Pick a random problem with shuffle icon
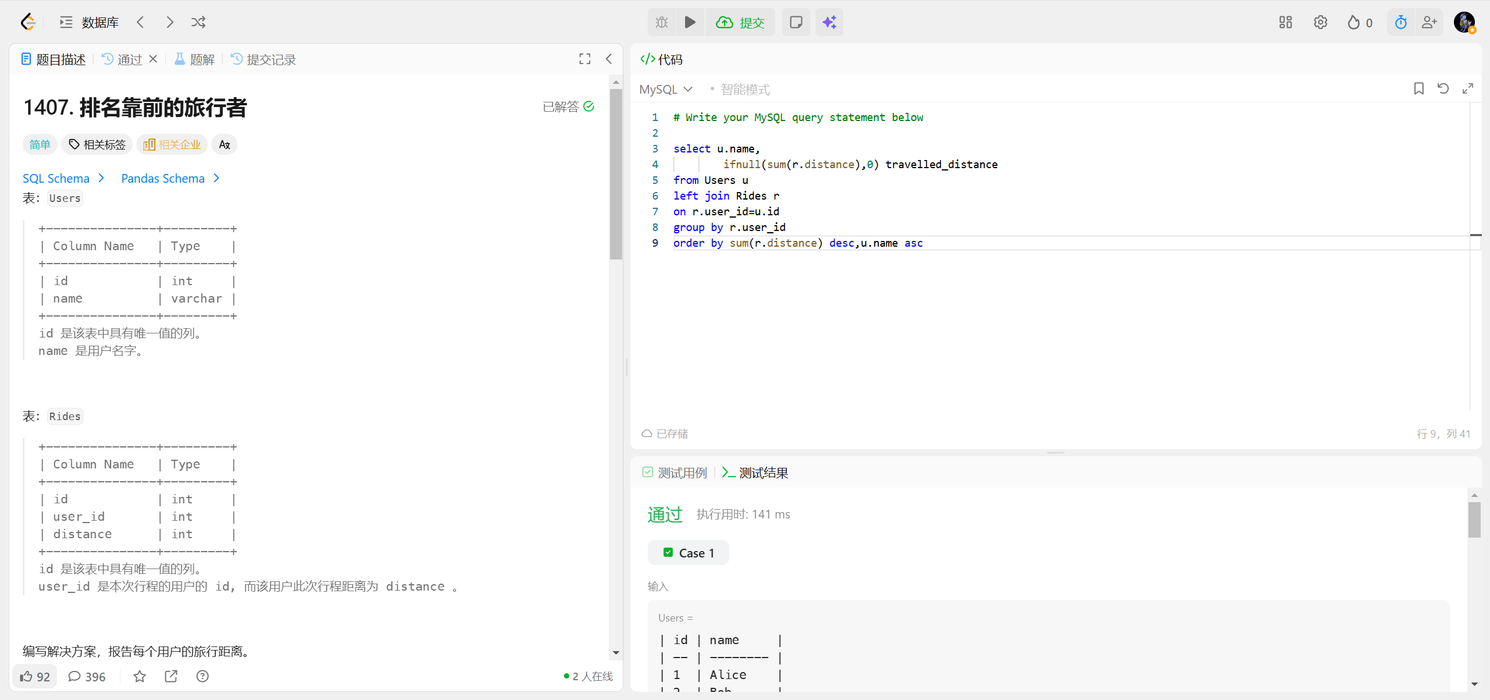 (x=198, y=22)
